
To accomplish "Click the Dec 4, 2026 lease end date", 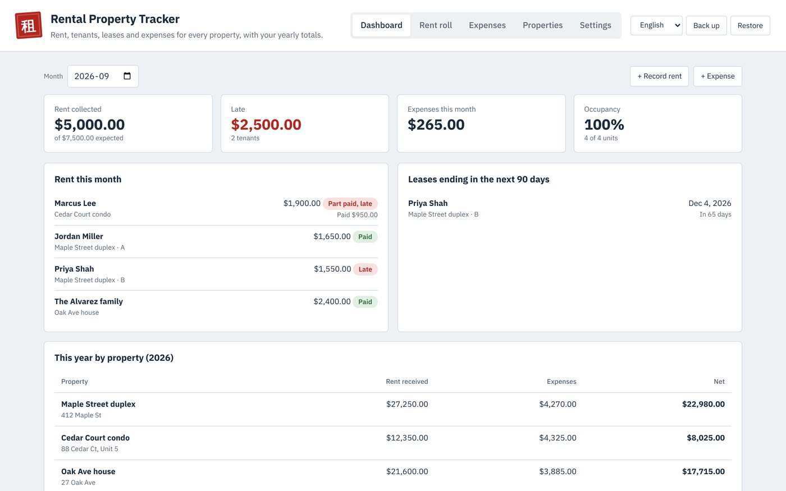I will click(x=710, y=203).
